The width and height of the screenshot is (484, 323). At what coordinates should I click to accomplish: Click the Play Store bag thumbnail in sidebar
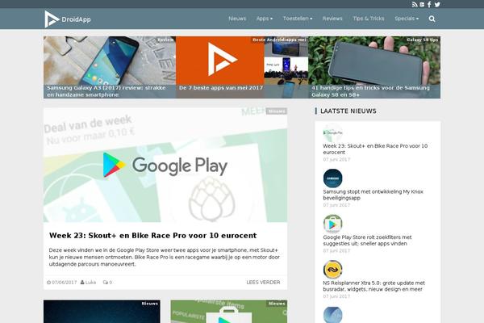pos(332,224)
